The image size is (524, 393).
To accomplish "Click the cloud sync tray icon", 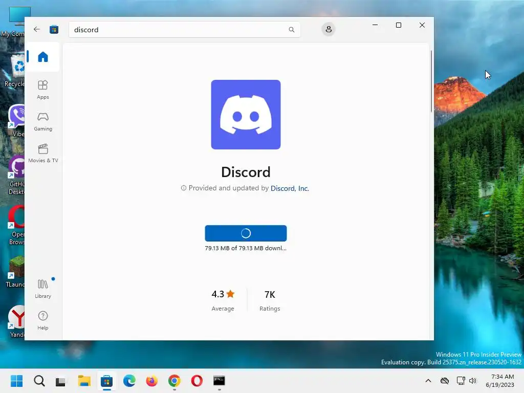I will coord(445,381).
